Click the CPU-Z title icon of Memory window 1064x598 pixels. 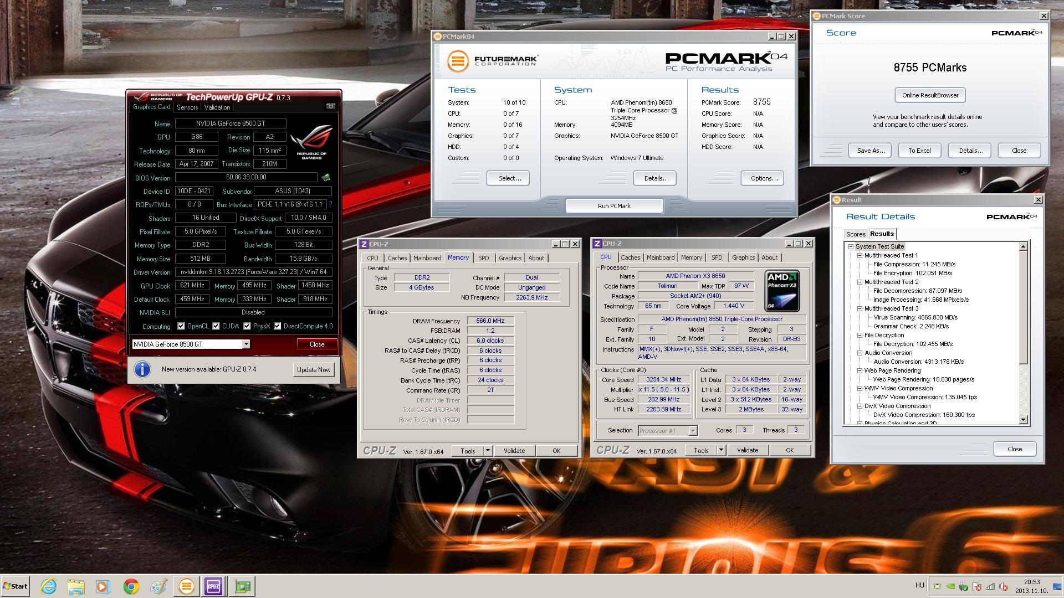click(x=364, y=244)
